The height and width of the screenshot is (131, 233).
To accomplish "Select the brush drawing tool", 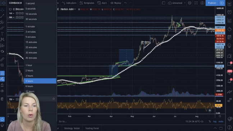I will pyautogui.click(x=2, y=28).
